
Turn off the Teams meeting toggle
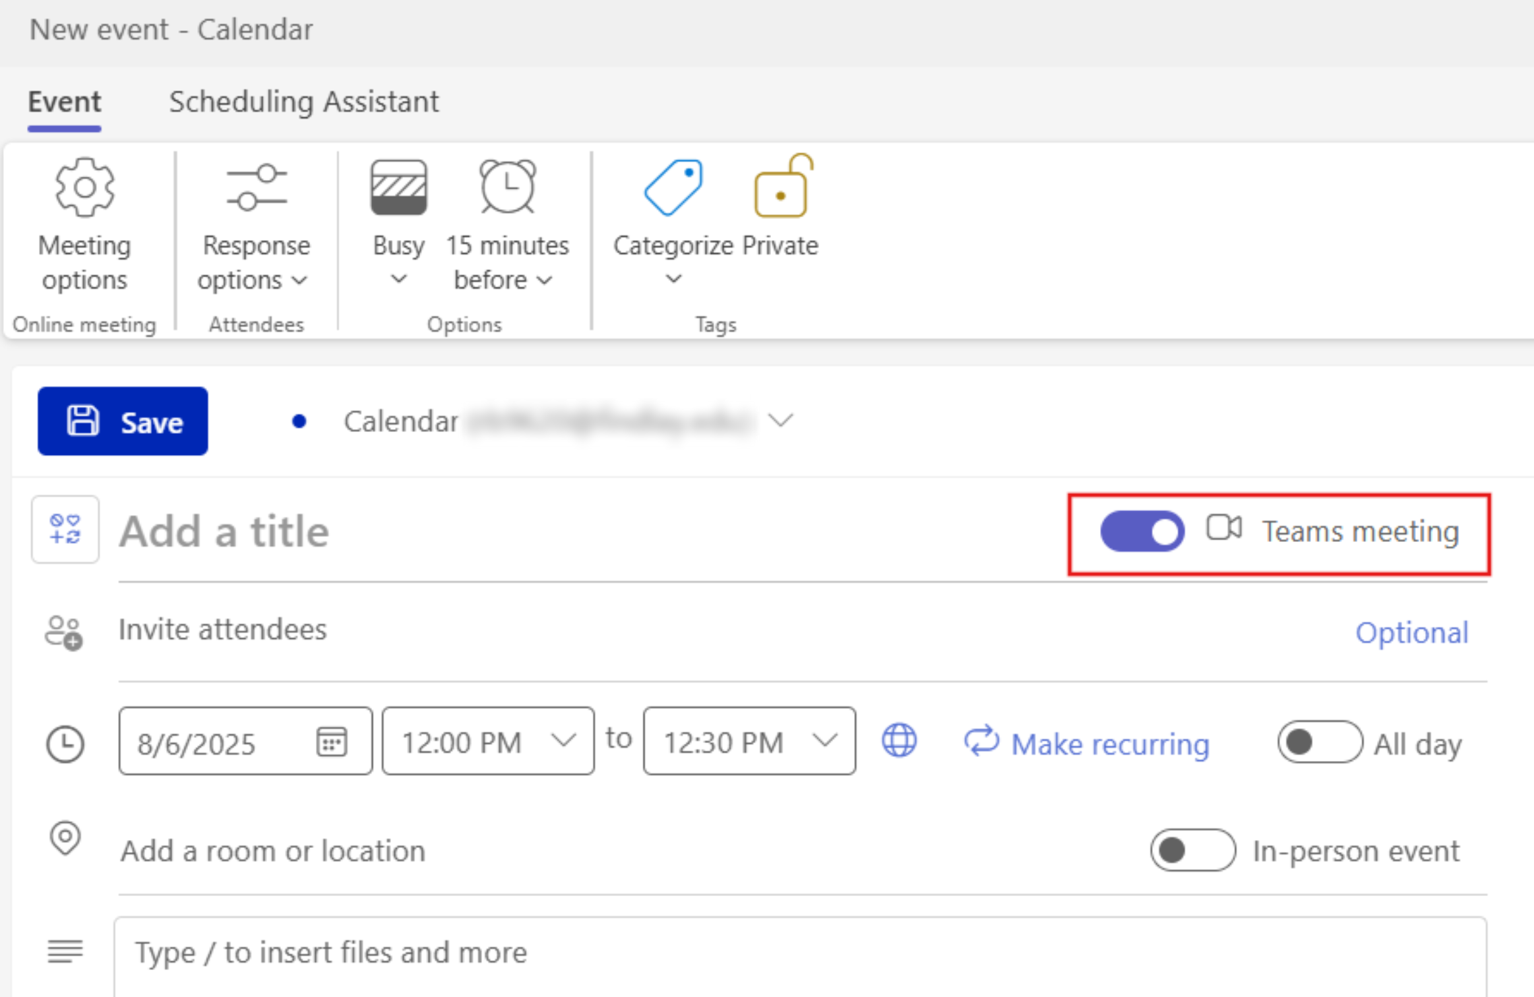tap(1142, 531)
